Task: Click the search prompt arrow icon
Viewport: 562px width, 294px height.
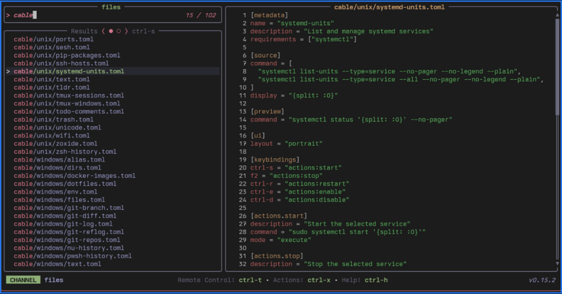Action: [8, 15]
